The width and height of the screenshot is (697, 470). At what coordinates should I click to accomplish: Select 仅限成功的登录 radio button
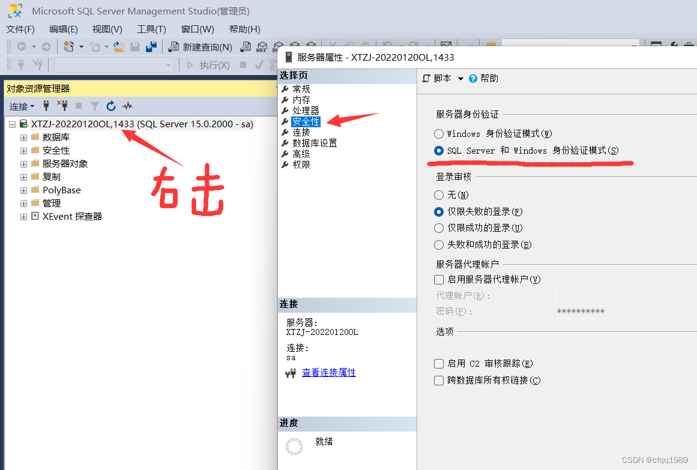(x=439, y=228)
